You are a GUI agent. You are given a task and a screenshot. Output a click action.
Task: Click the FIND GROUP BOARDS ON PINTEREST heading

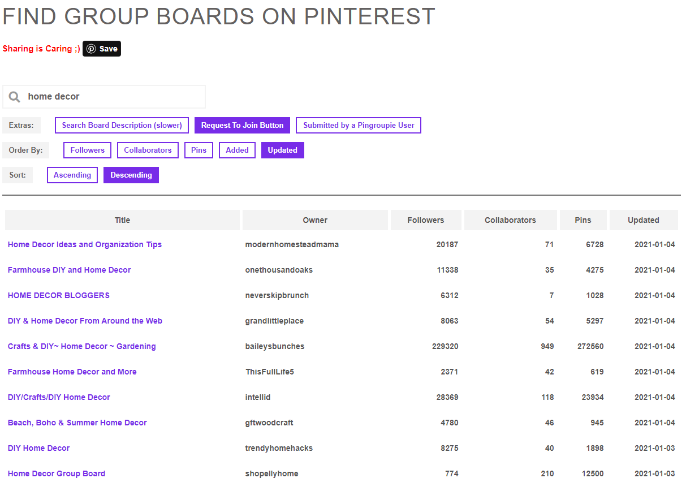coord(219,16)
